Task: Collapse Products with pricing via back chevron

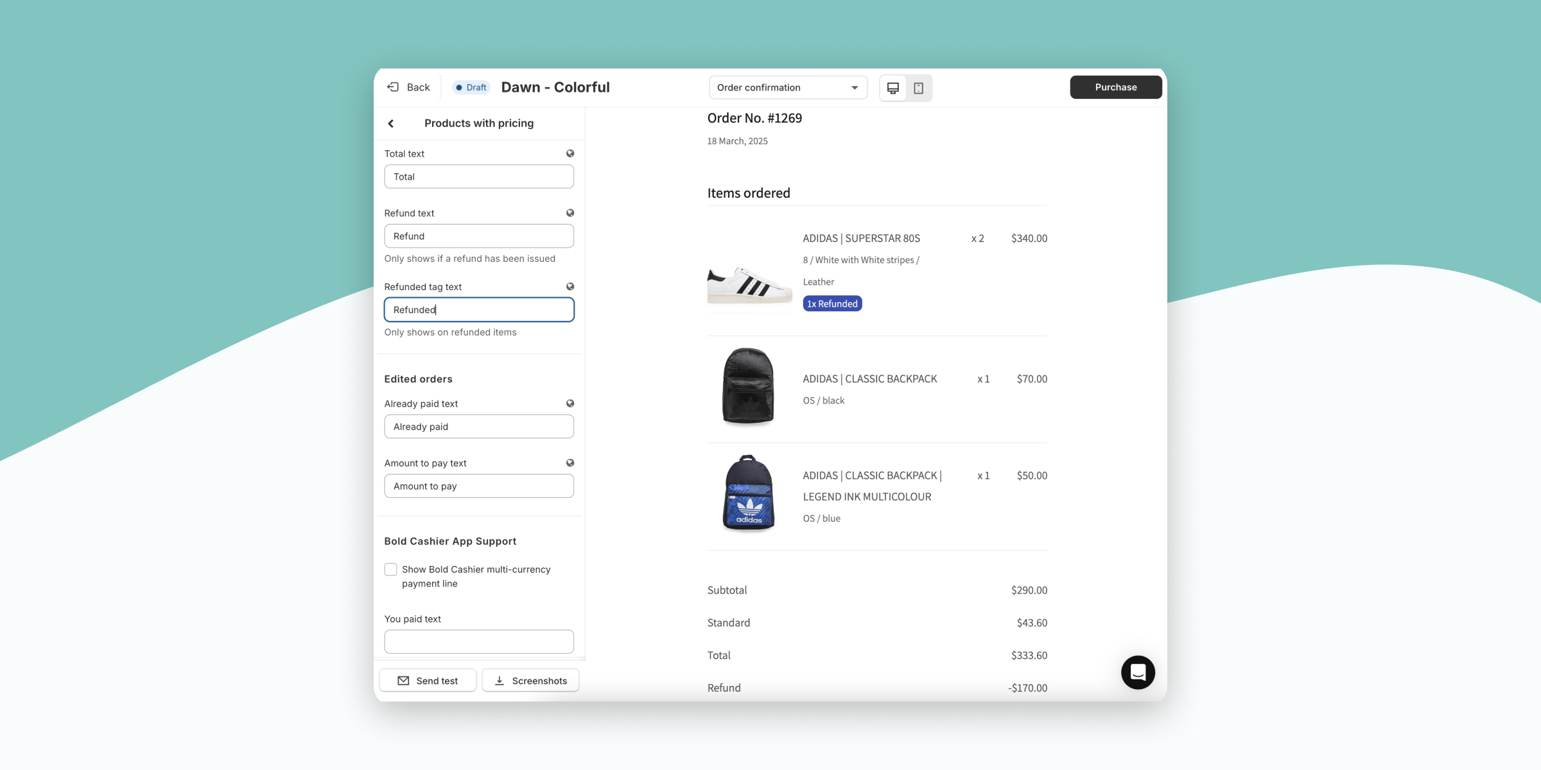Action: 390,123
